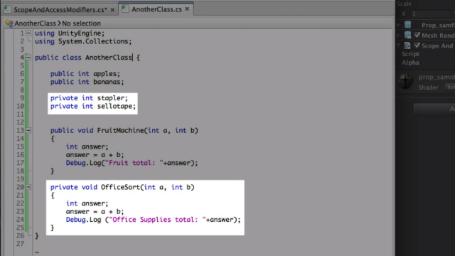Open the AnotherClass breadcrumb selector

35,23
